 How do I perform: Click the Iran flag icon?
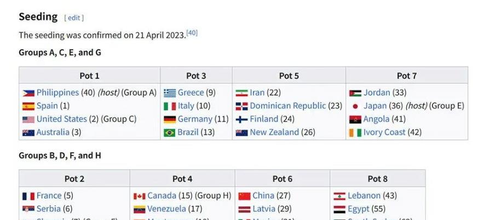(242, 93)
